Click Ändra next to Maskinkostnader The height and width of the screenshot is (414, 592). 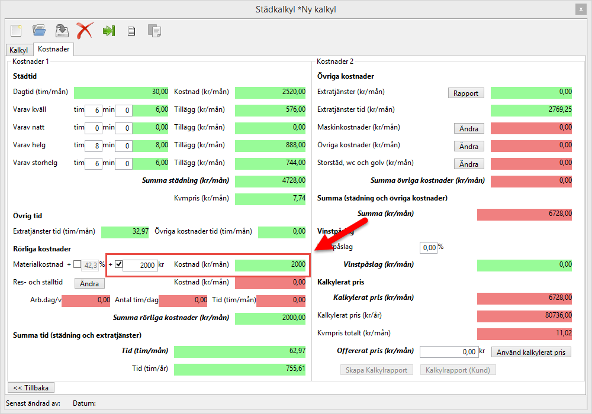coord(469,128)
